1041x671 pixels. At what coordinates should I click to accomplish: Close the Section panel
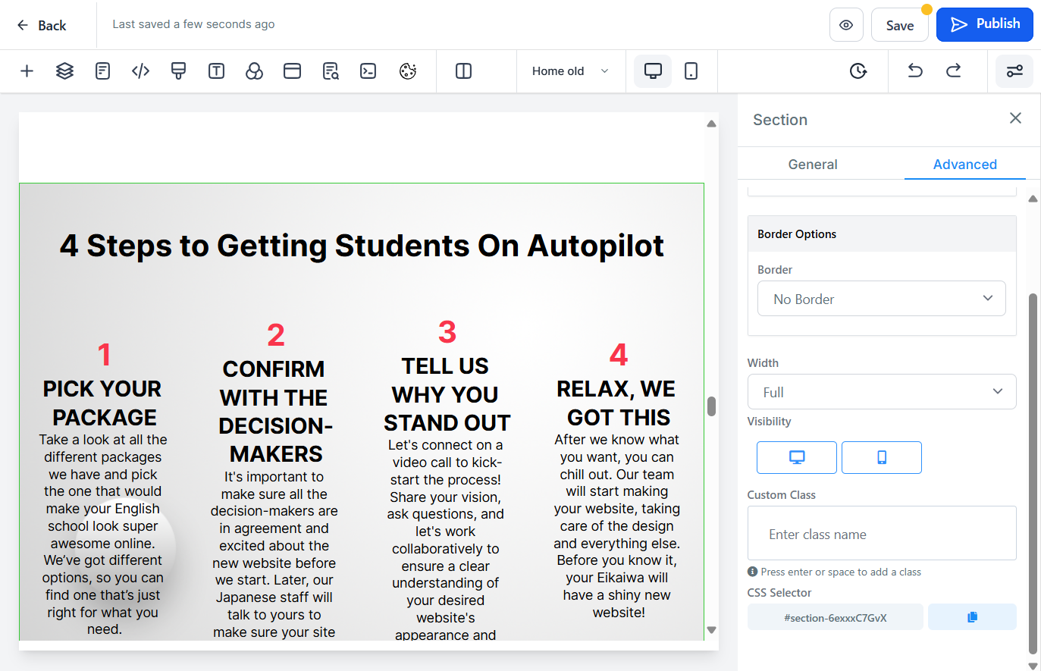tap(1015, 118)
